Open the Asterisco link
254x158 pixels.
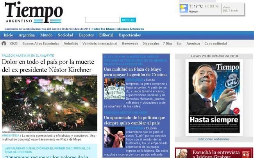pyautogui.click(x=193, y=43)
